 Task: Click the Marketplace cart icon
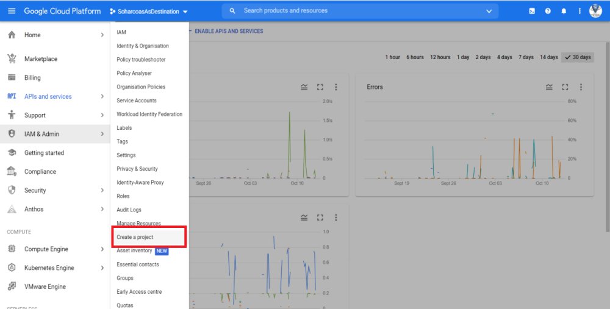(12, 59)
